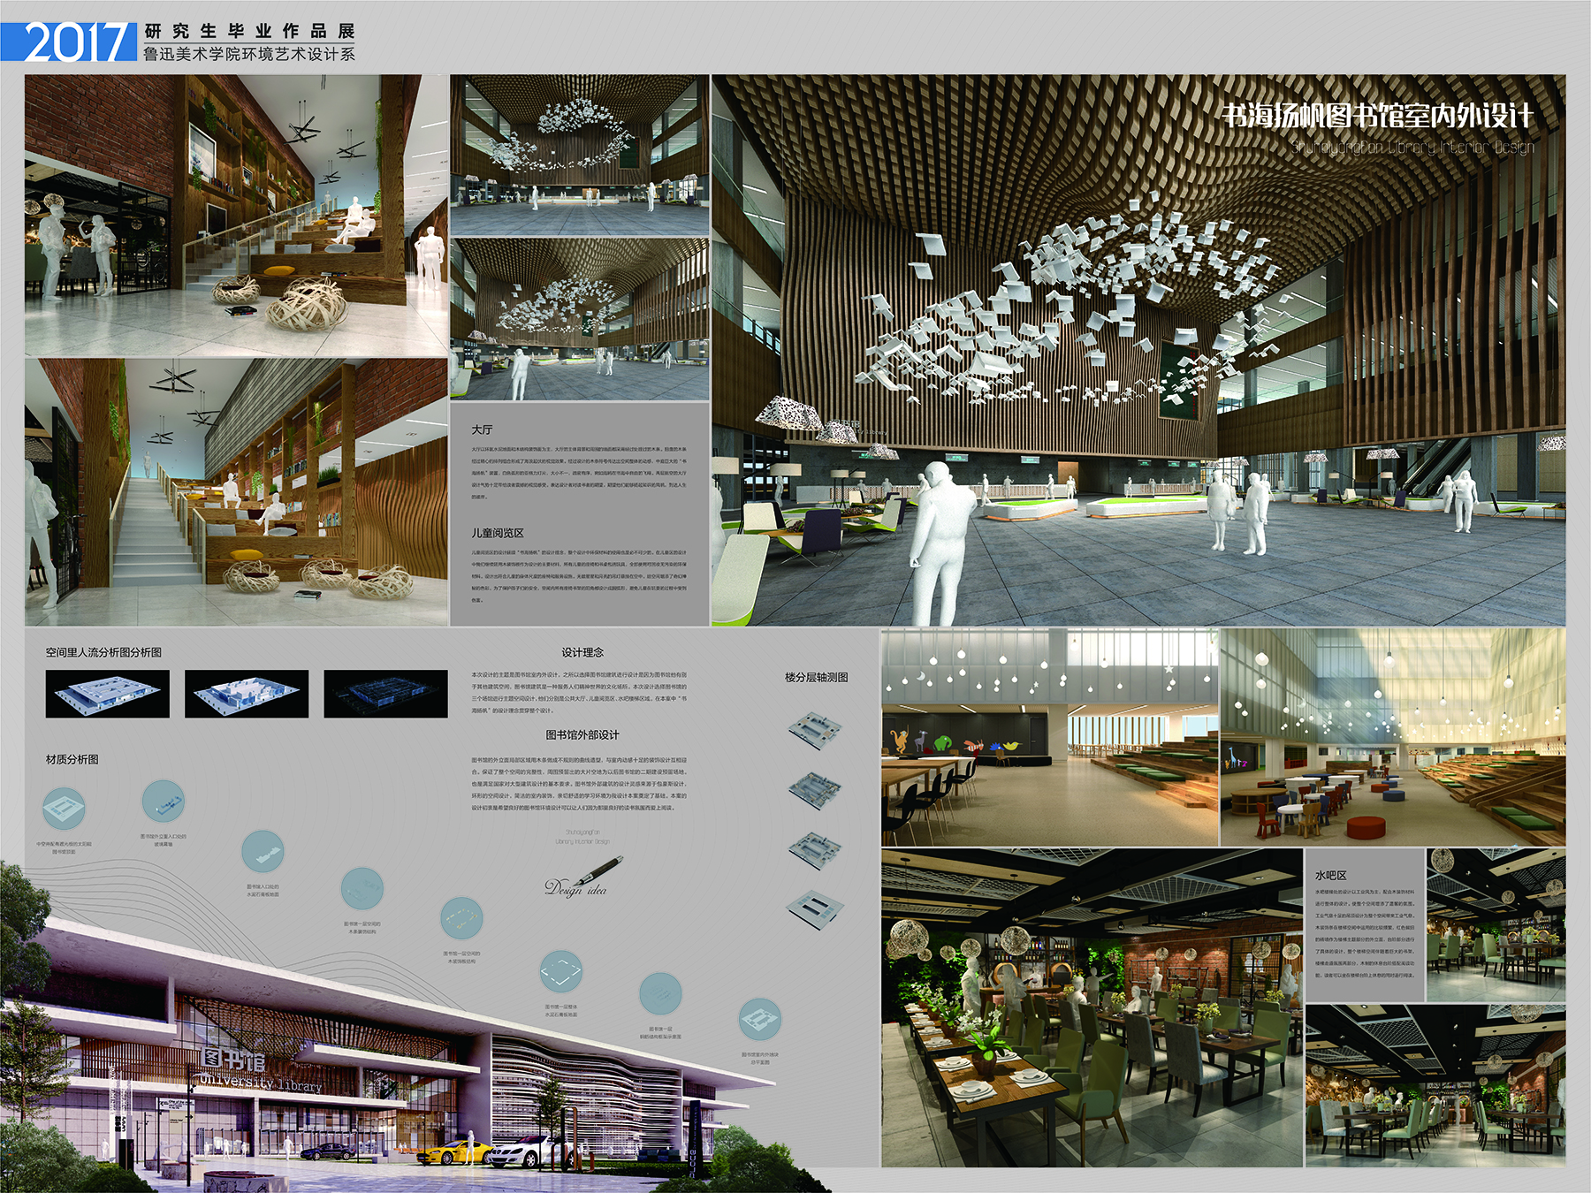The width and height of the screenshot is (1591, 1193).
Task: Click the blue 2017 banner
Action: click(x=69, y=42)
